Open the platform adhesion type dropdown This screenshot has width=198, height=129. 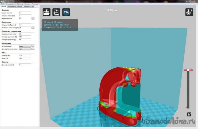coord(25,49)
